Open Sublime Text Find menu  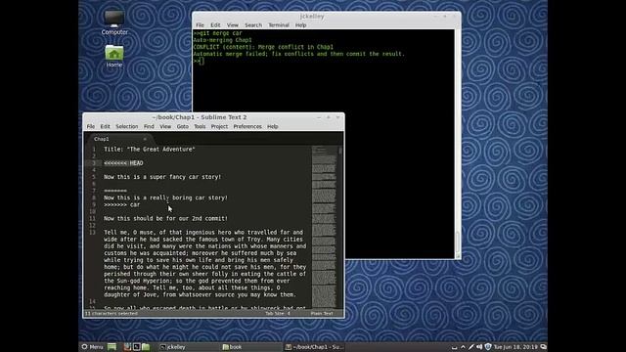tap(149, 126)
